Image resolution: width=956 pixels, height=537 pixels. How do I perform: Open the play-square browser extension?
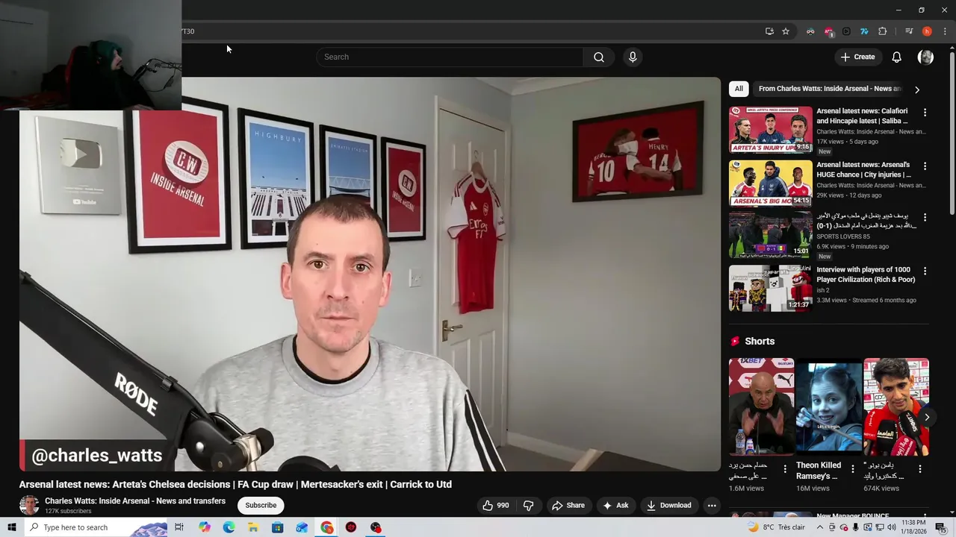[846, 31]
